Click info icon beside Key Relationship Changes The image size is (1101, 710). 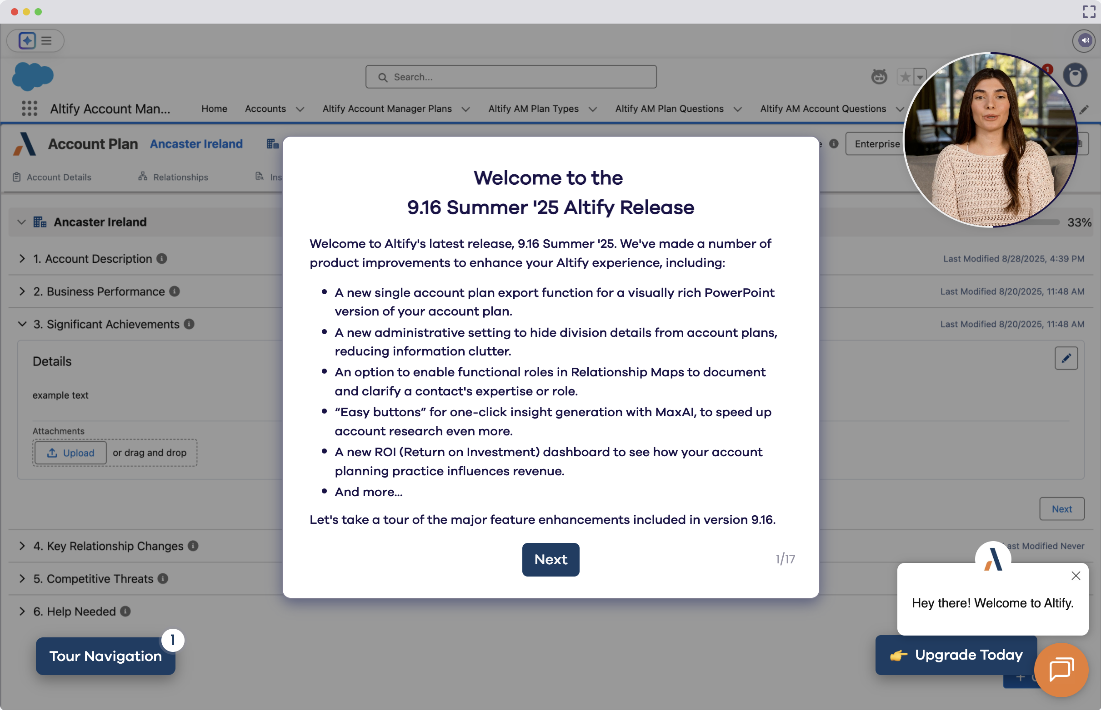click(193, 546)
